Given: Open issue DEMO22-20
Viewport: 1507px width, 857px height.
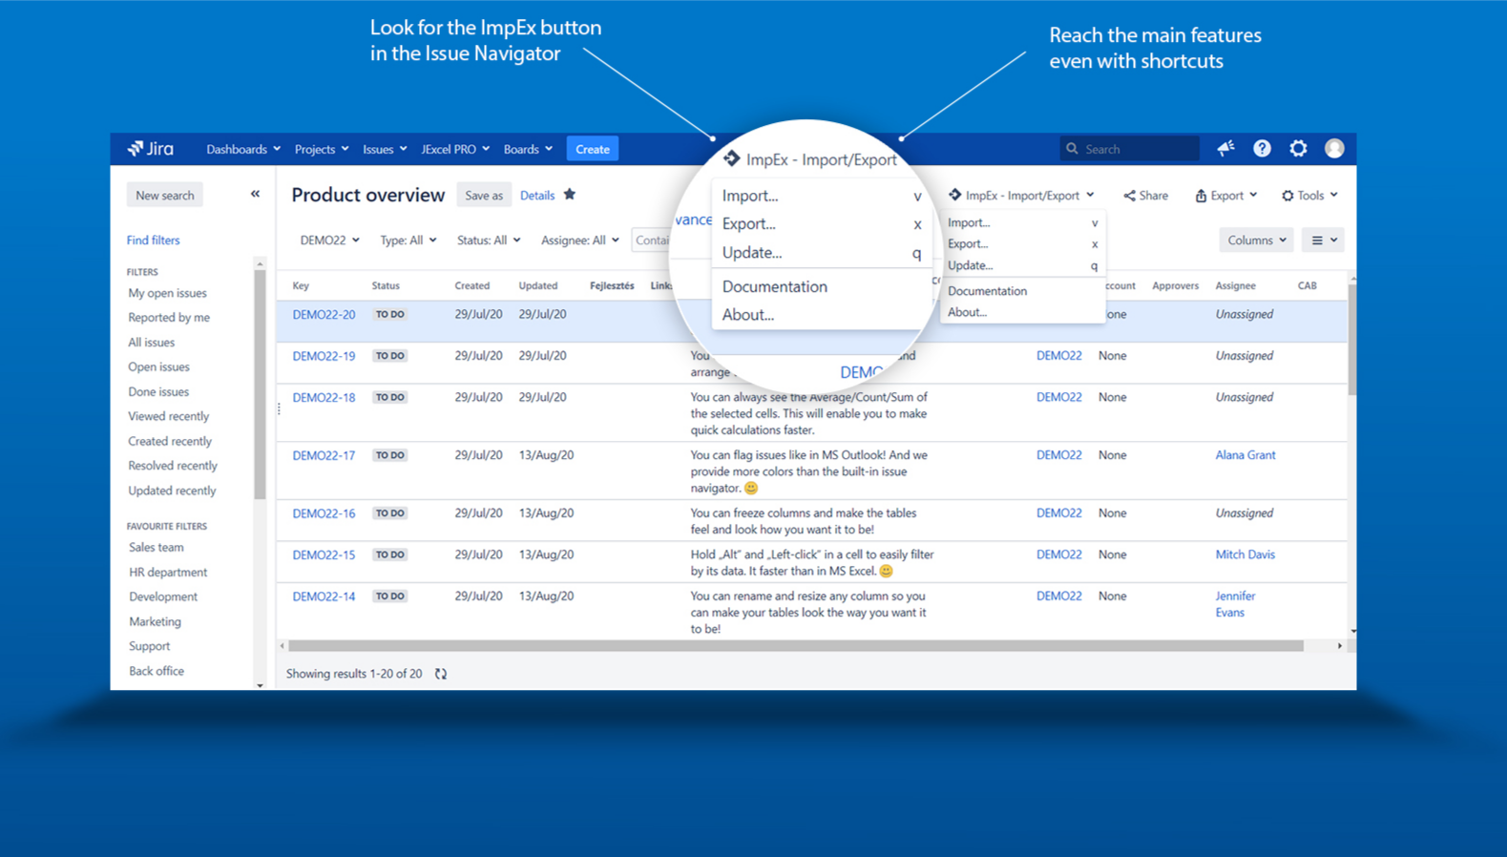Looking at the screenshot, I should pos(324,315).
